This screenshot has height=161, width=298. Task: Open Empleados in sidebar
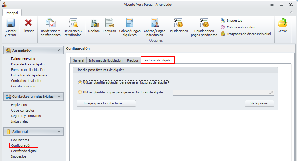tap(19, 105)
